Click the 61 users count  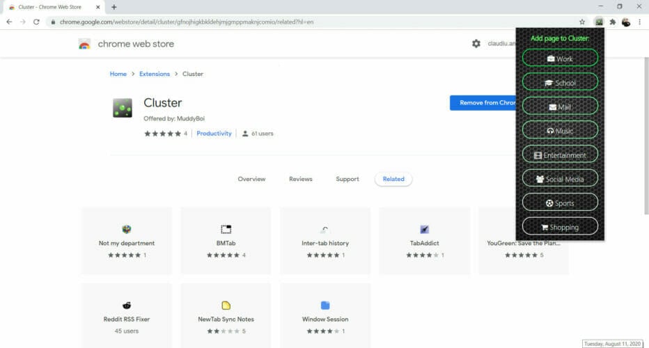coord(263,134)
